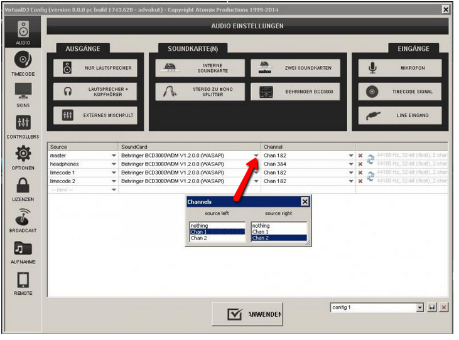This screenshot has width=459, height=340.
Task: Click the Ausgänge tab header
Action: 83,48
